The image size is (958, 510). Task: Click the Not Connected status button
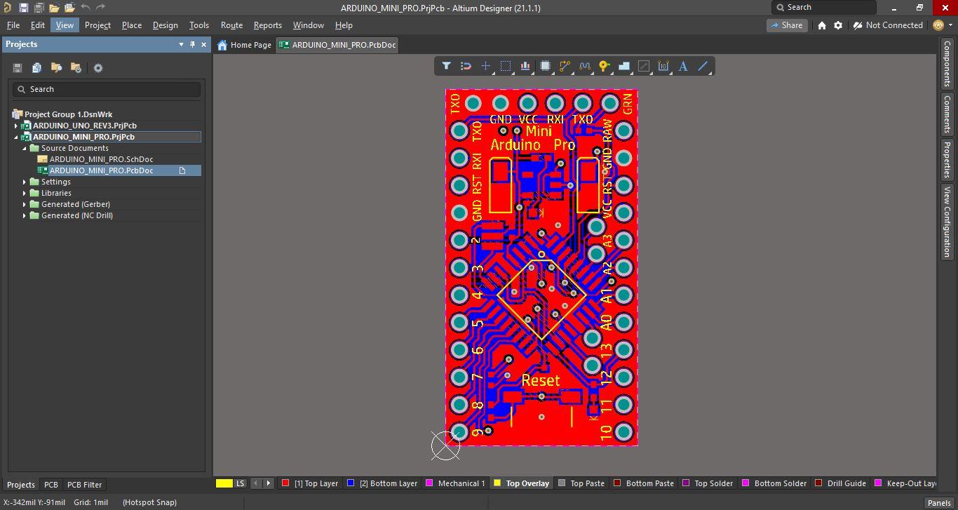point(888,25)
